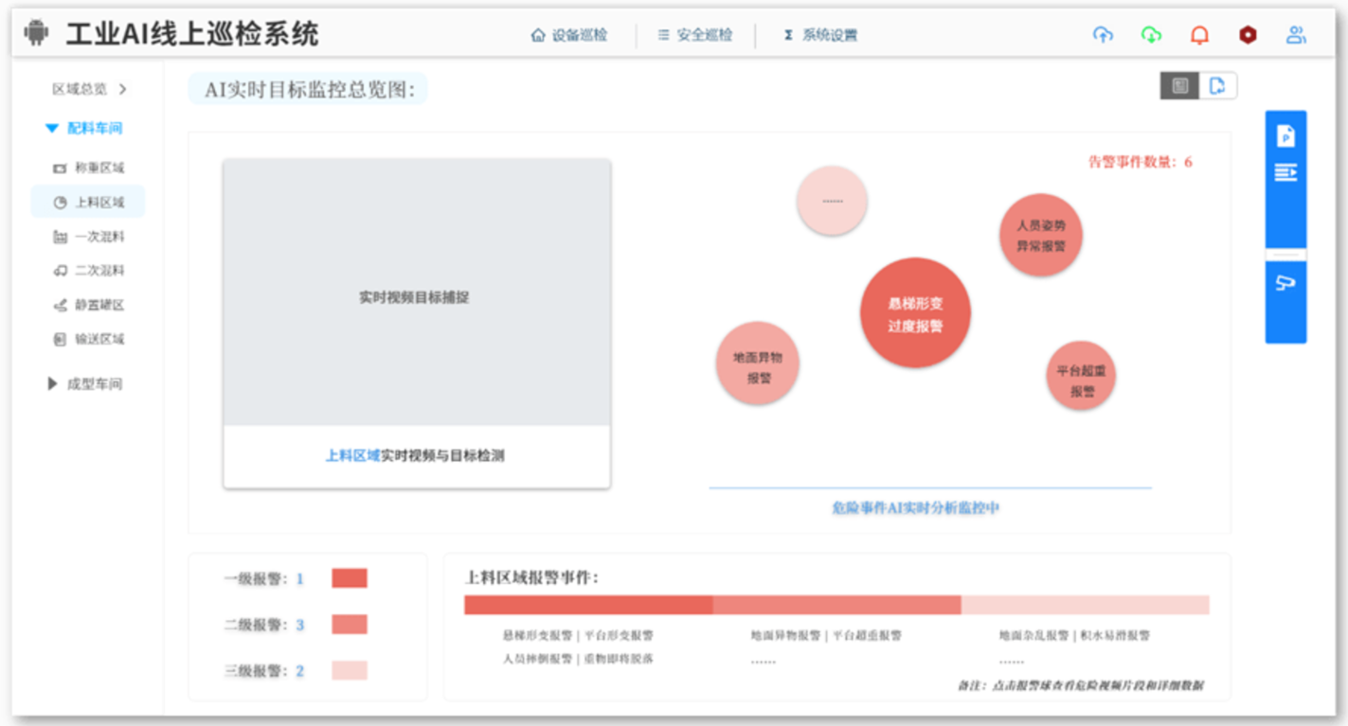Go to 系统设置 in the top navigation
This screenshot has height=726, width=1348.
click(820, 35)
